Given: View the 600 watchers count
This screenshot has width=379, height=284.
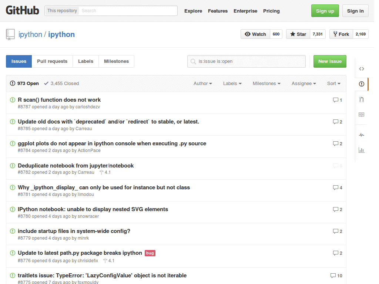Looking at the screenshot, I should coord(276,34).
